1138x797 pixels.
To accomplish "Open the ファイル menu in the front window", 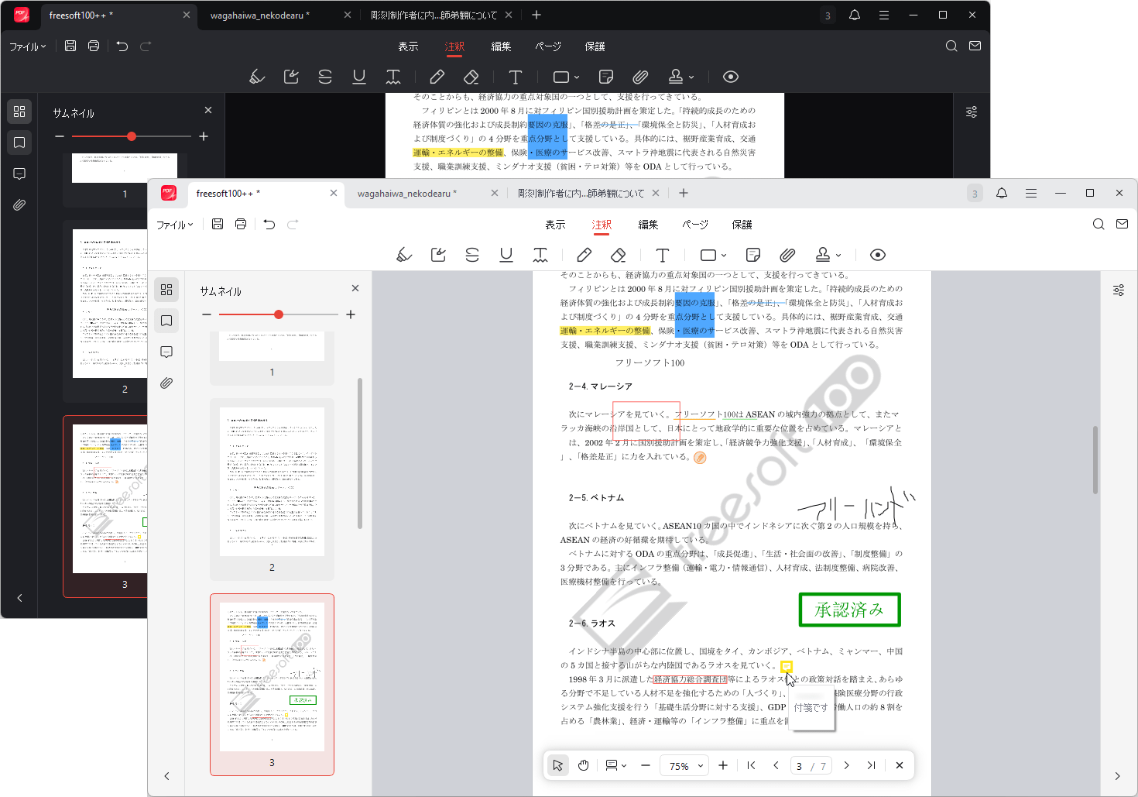I will (x=175, y=225).
